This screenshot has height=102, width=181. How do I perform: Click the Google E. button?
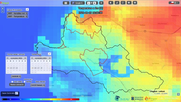78,3
